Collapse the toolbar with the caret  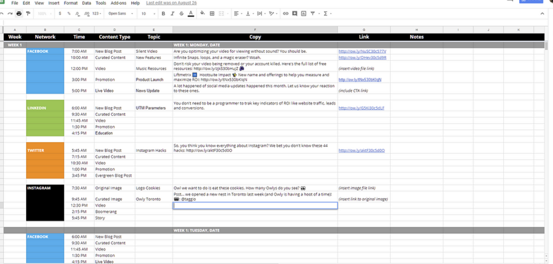click(x=542, y=13)
